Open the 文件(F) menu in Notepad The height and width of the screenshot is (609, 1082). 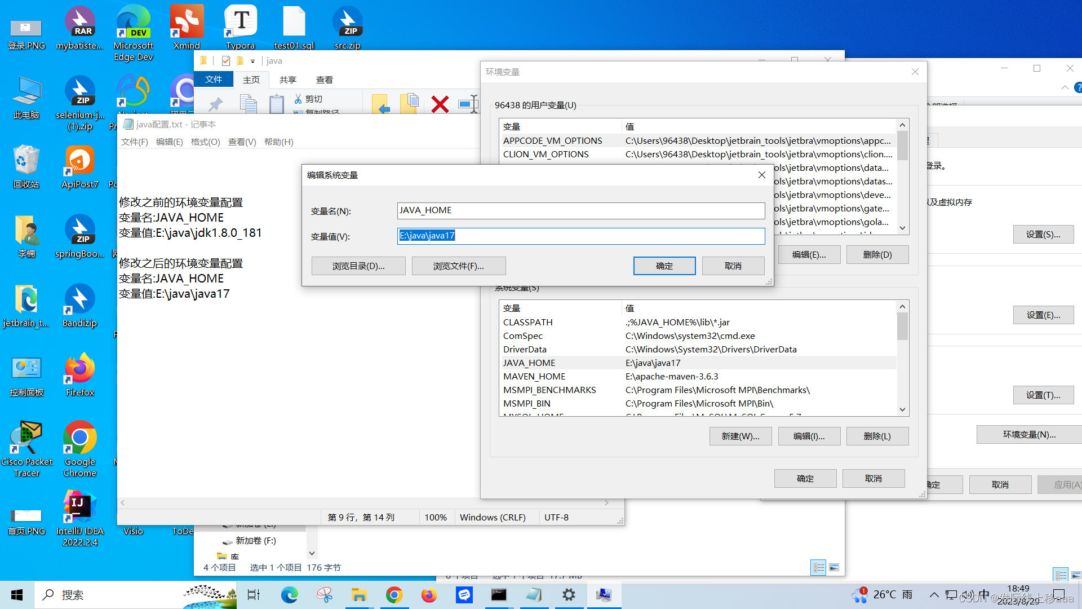pos(134,142)
